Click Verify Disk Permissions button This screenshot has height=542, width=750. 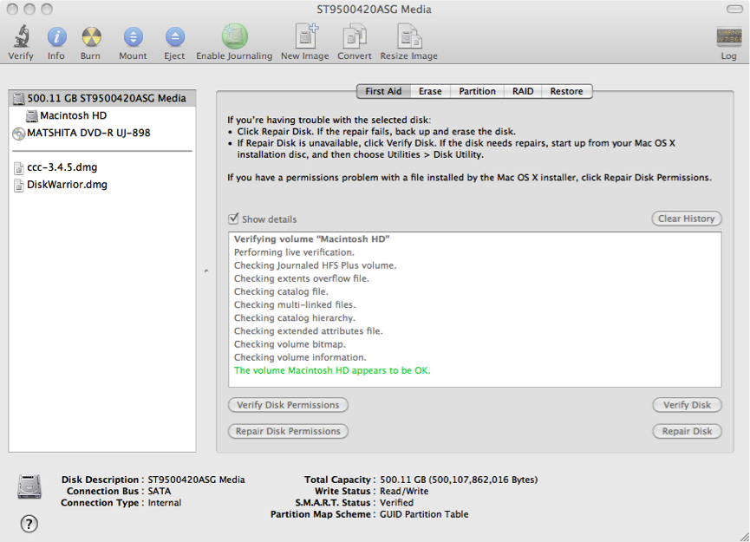(288, 405)
